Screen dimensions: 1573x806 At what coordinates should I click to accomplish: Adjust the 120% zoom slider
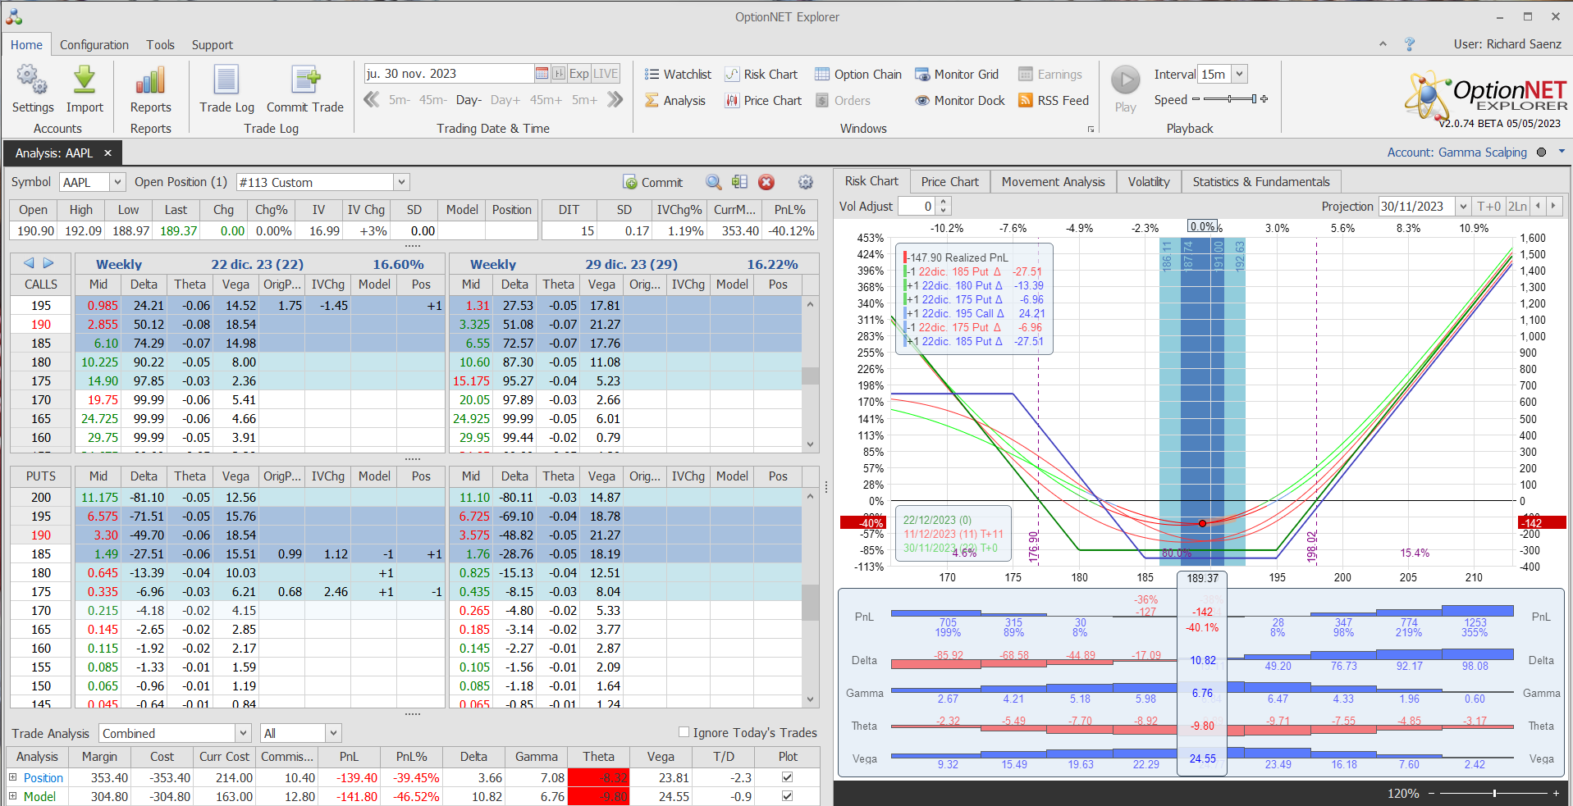1493,793
